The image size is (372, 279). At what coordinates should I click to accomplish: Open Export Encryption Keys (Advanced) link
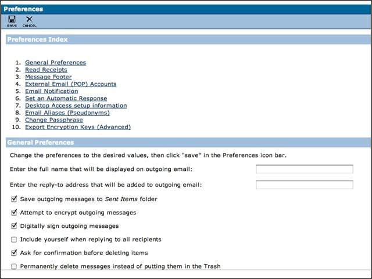pyautogui.click(x=78, y=127)
